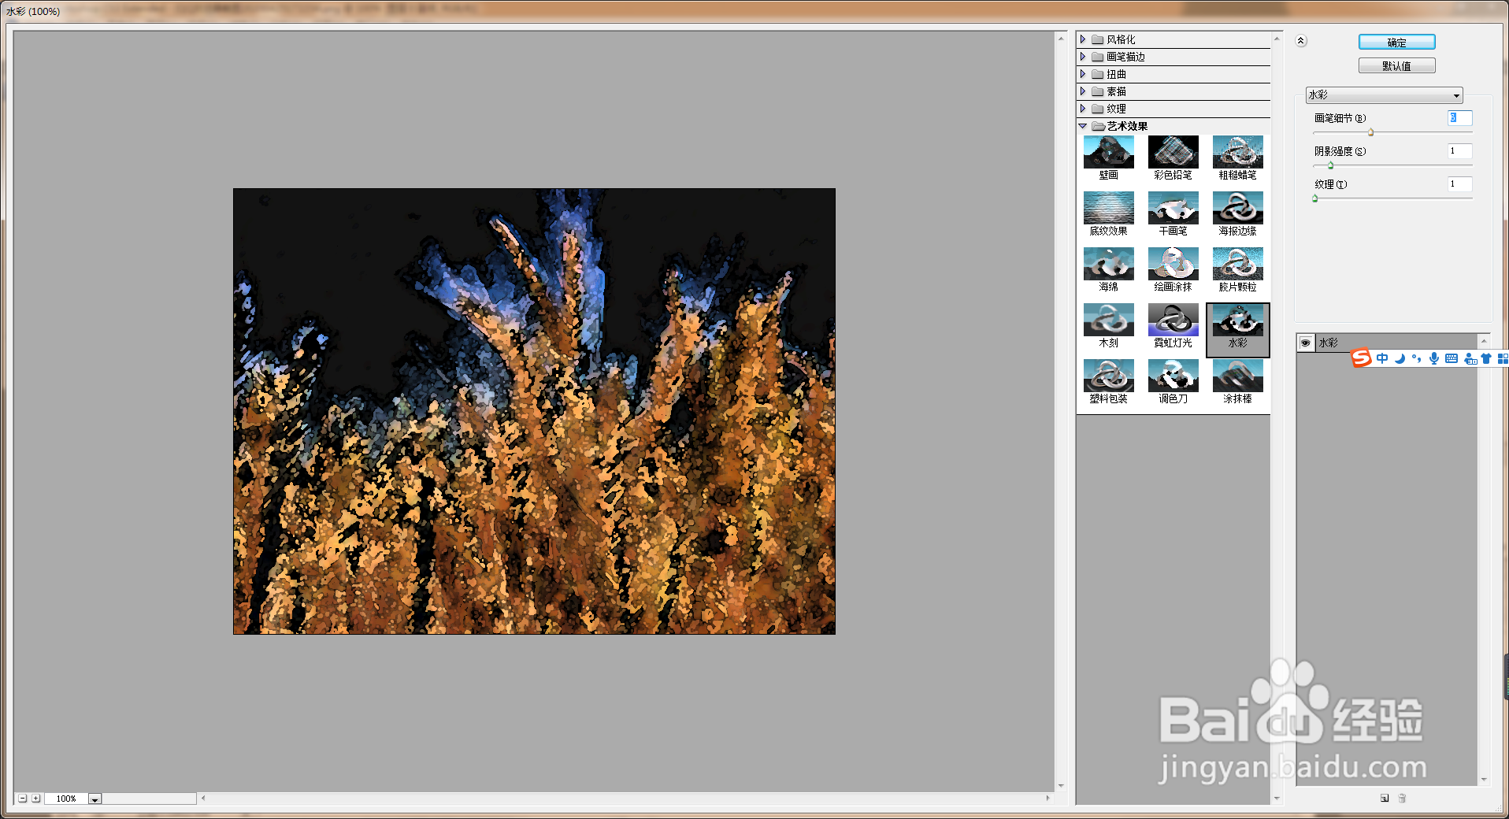Click the 确定 (OK) button

pyautogui.click(x=1396, y=43)
